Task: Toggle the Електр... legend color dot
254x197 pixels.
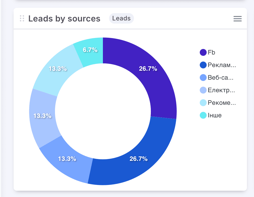Action: (203, 90)
